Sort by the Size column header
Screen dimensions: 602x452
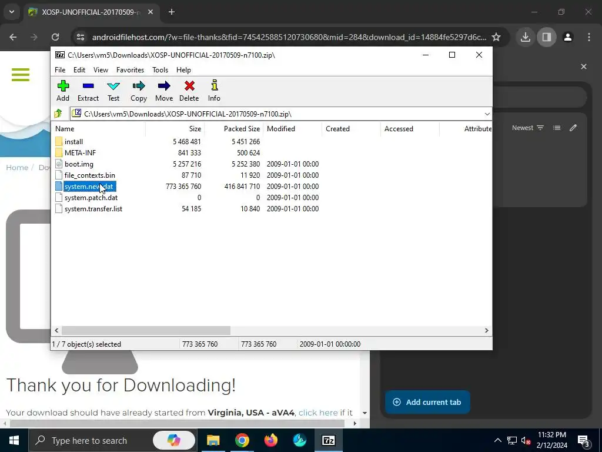pyautogui.click(x=175, y=129)
